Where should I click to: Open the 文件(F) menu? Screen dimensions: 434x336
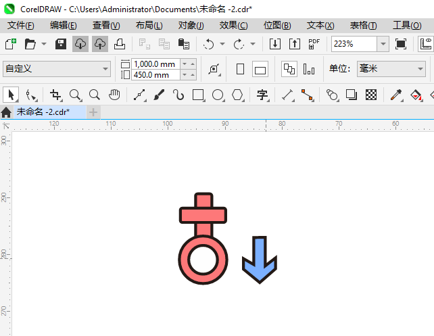tap(21, 26)
